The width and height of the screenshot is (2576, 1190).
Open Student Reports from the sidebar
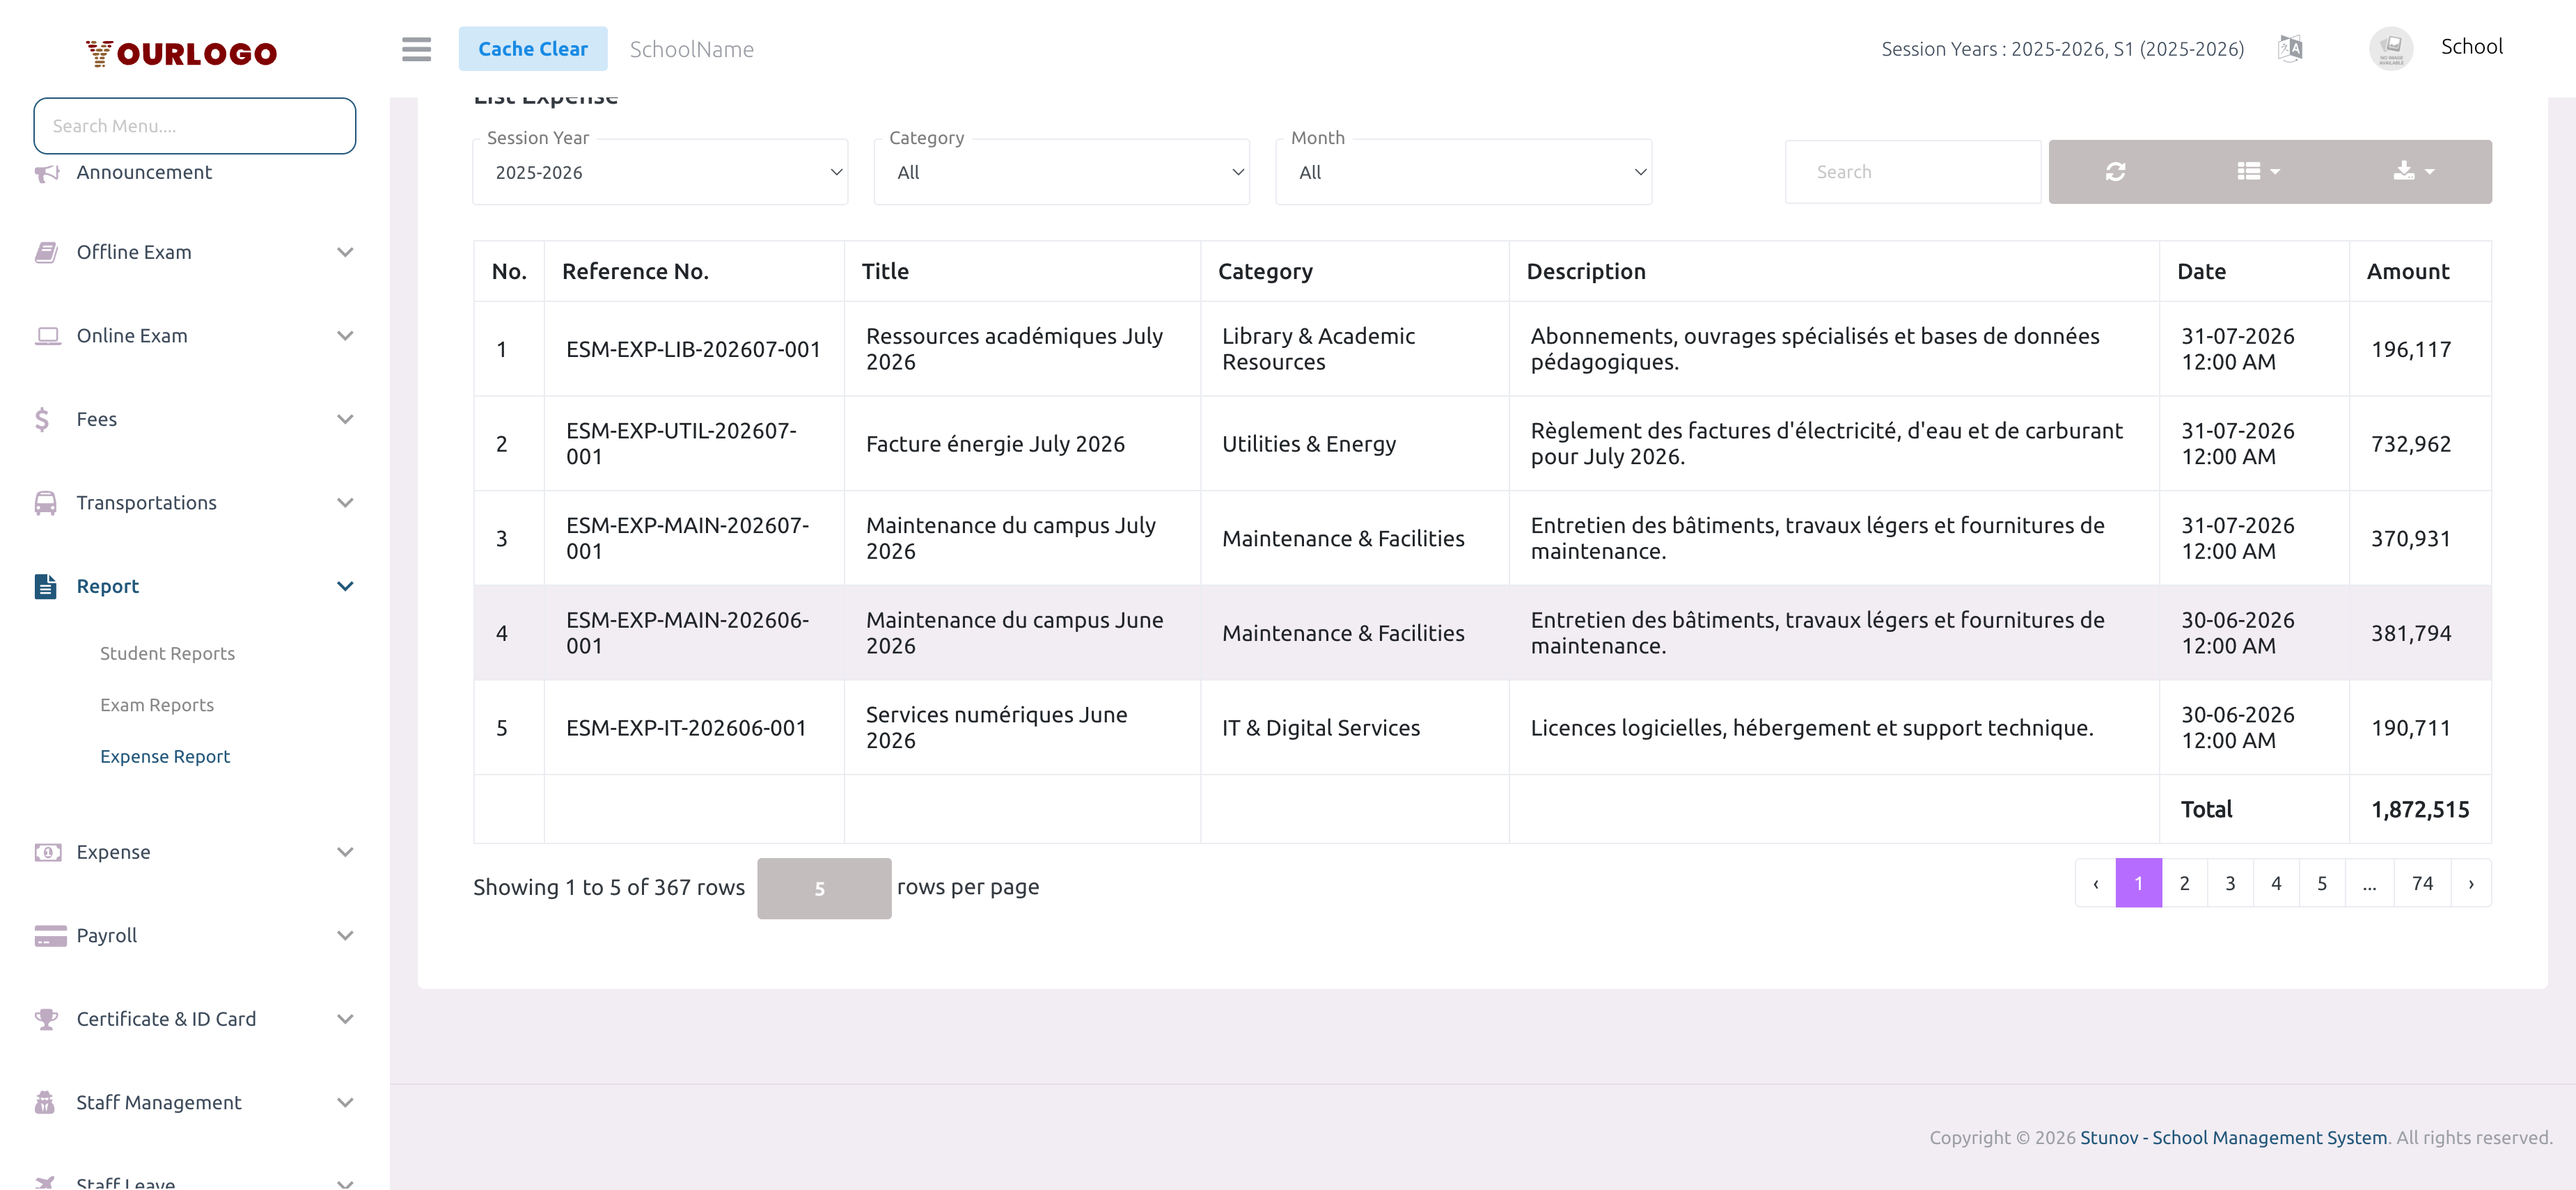pos(167,653)
